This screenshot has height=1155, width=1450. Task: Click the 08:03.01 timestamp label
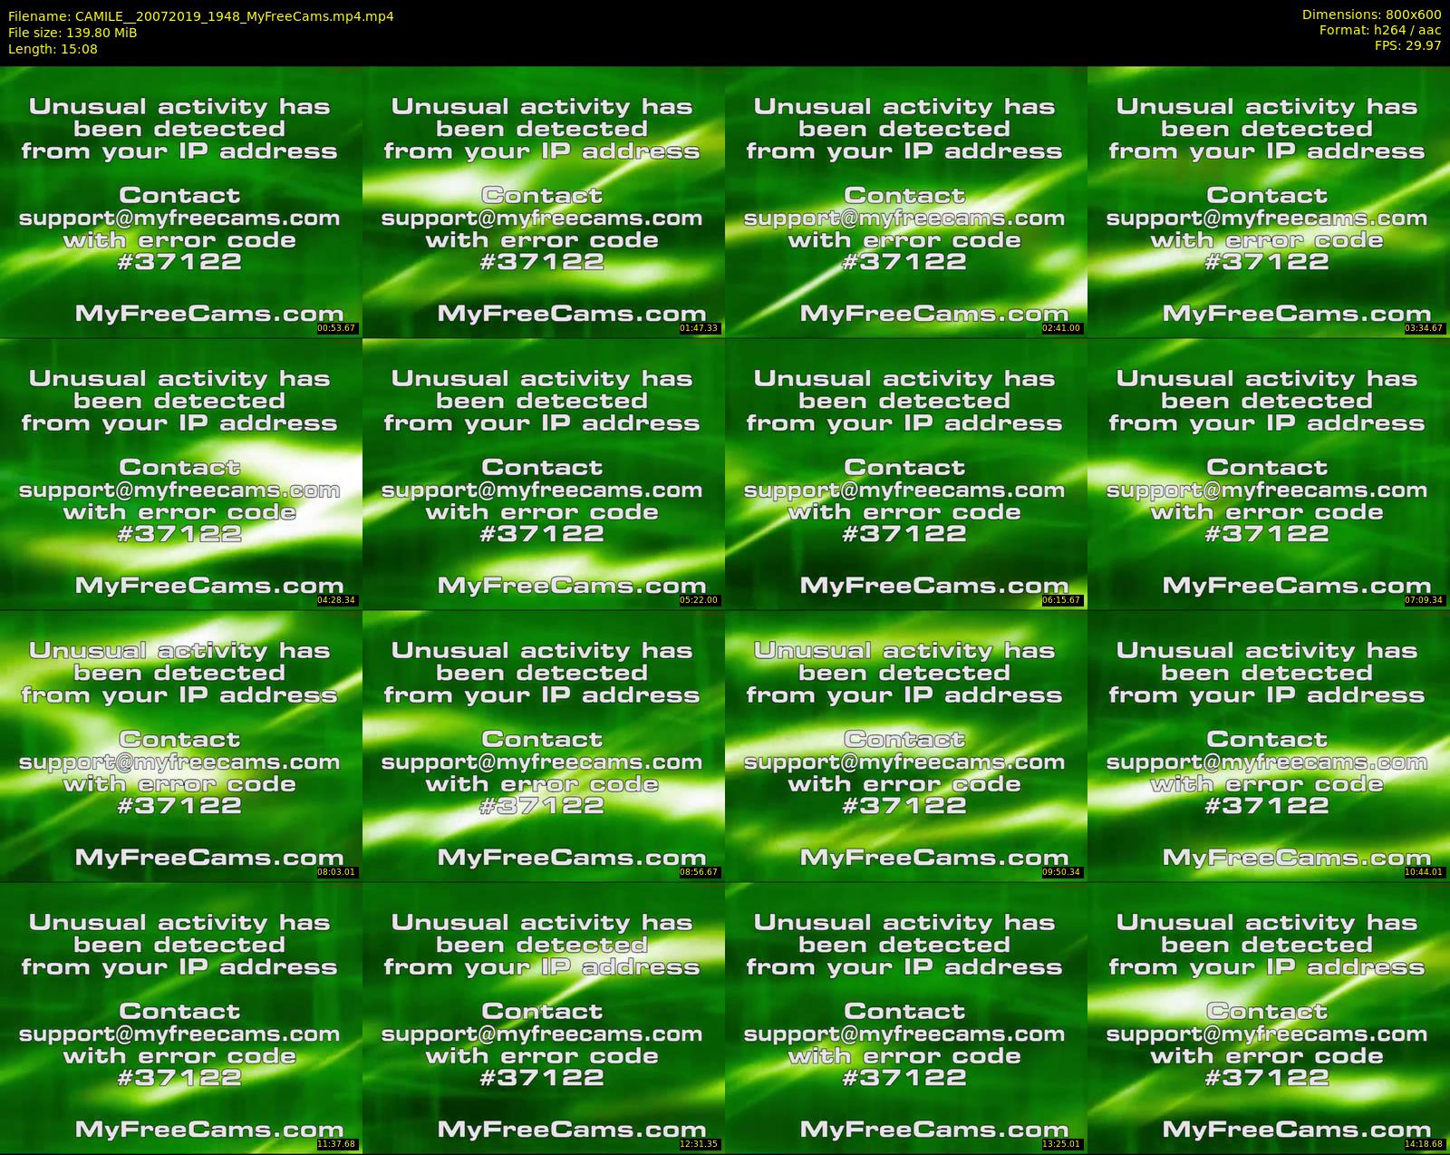click(337, 872)
